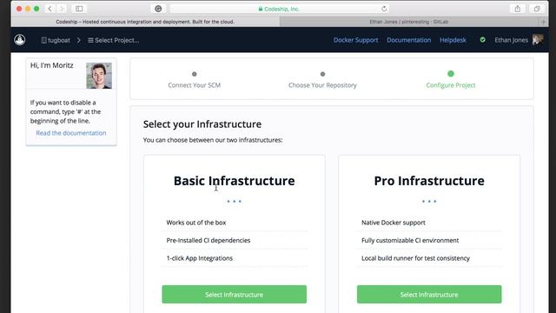Click the 'Select your Infrastructure' heading
Viewport: 556px width, 313px height.
coord(202,124)
